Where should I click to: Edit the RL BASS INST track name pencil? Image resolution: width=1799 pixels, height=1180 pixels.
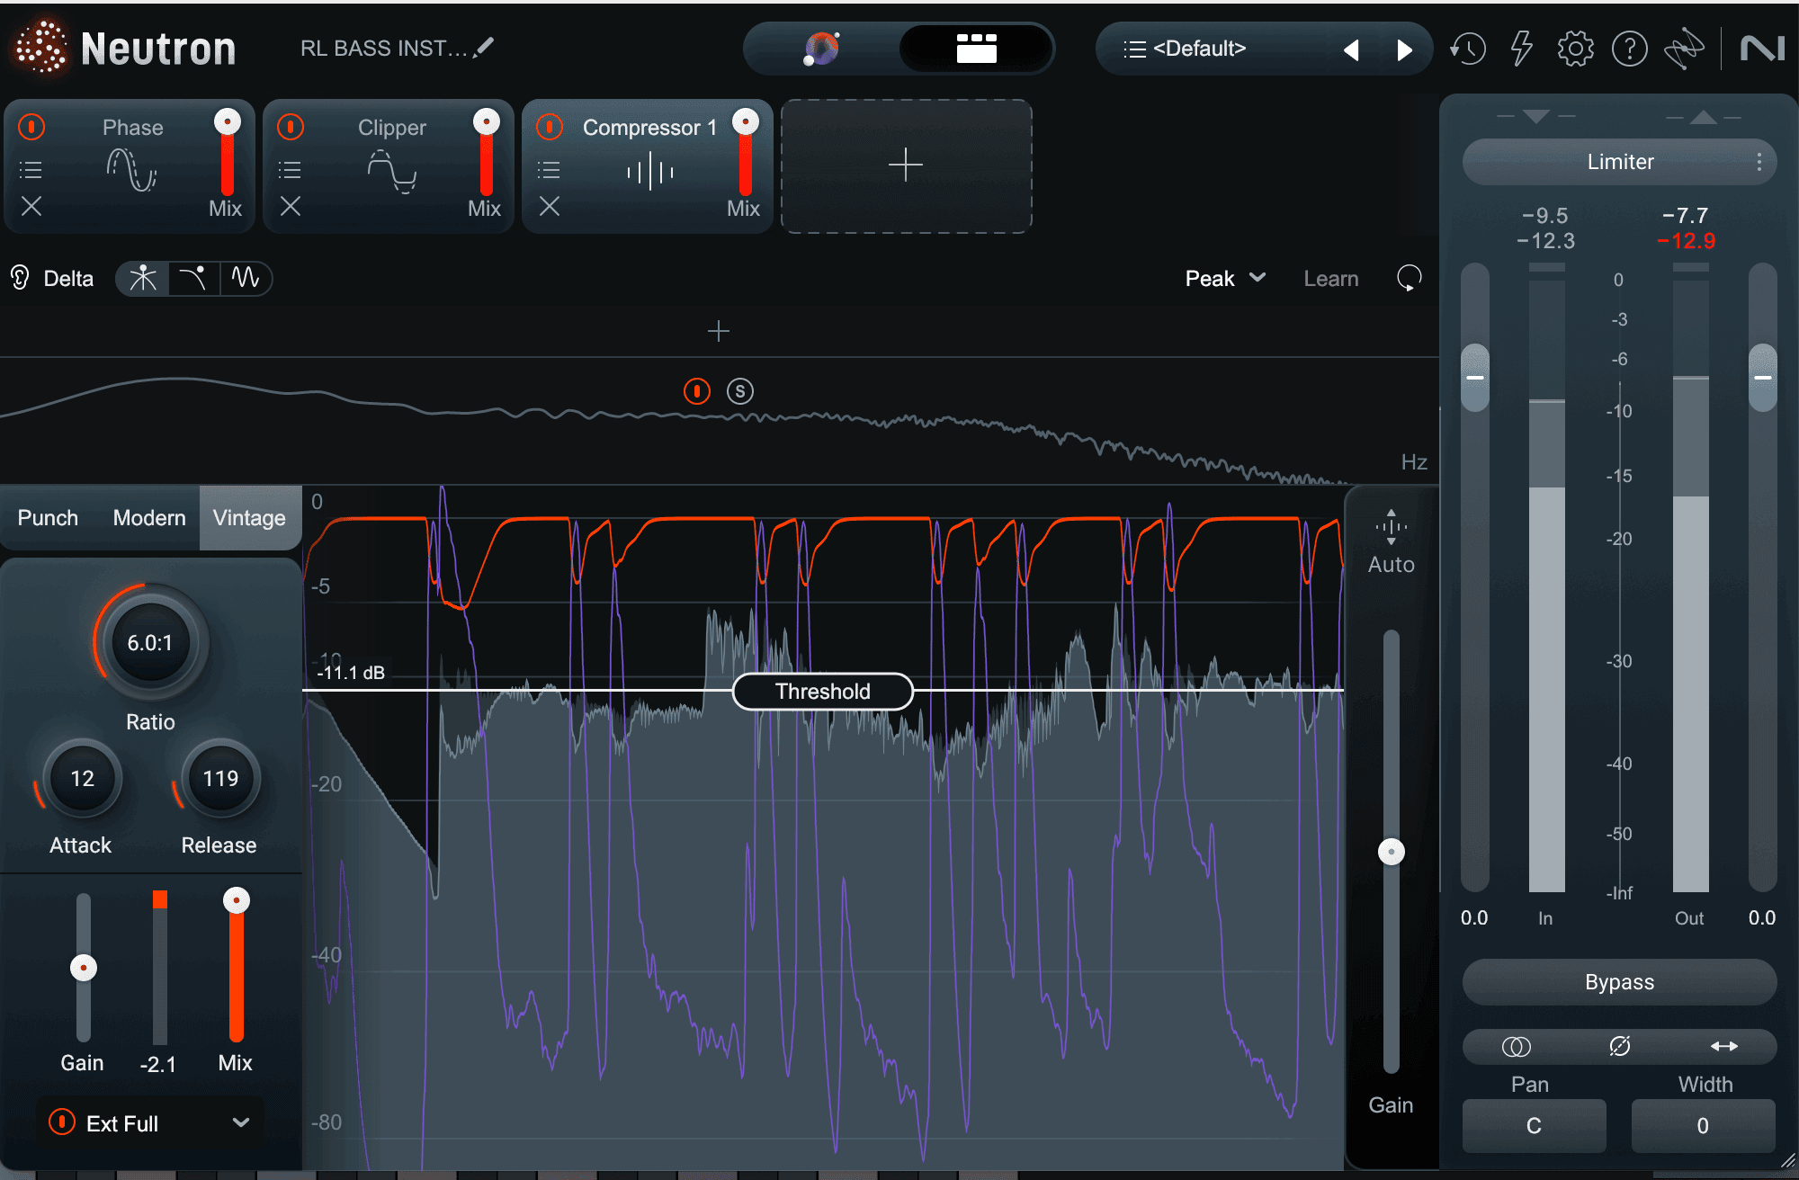coord(484,47)
